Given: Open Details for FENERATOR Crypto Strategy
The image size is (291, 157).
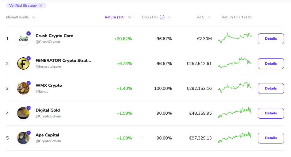Looking at the screenshot, I should pos(270,64).
